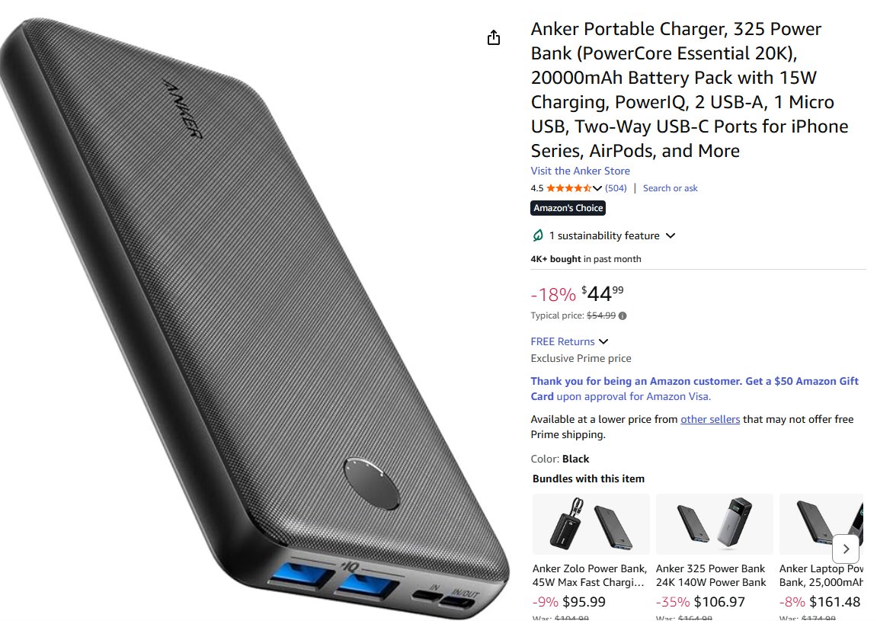This screenshot has height=621, width=877.
Task: Click the share icon above product image
Action: [493, 37]
